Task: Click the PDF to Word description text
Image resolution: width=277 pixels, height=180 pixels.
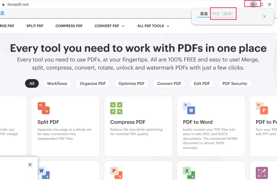Action: [x=210, y=139]
